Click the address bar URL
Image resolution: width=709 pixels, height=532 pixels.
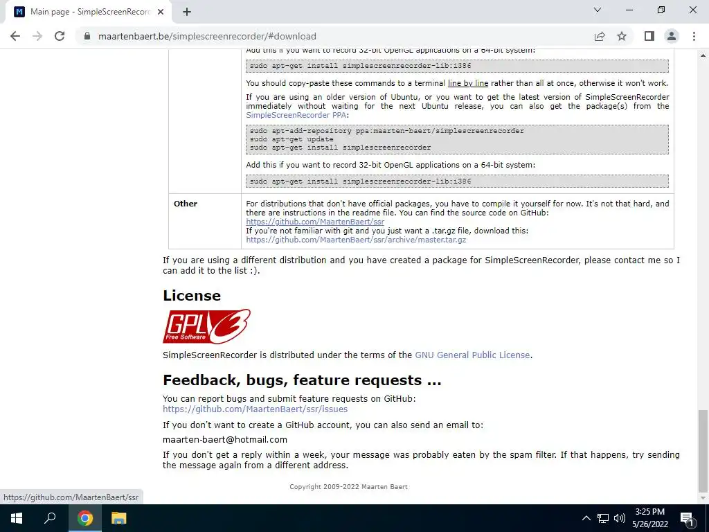(207, 36)
